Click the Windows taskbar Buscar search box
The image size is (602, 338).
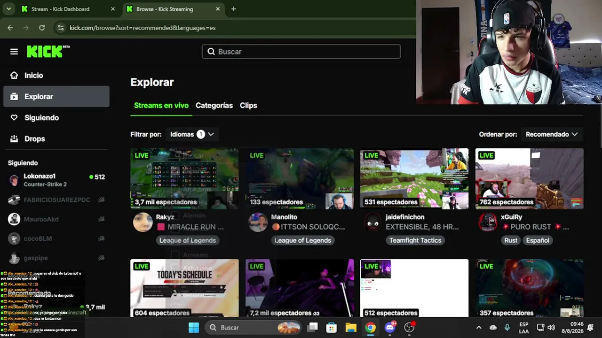253,328
